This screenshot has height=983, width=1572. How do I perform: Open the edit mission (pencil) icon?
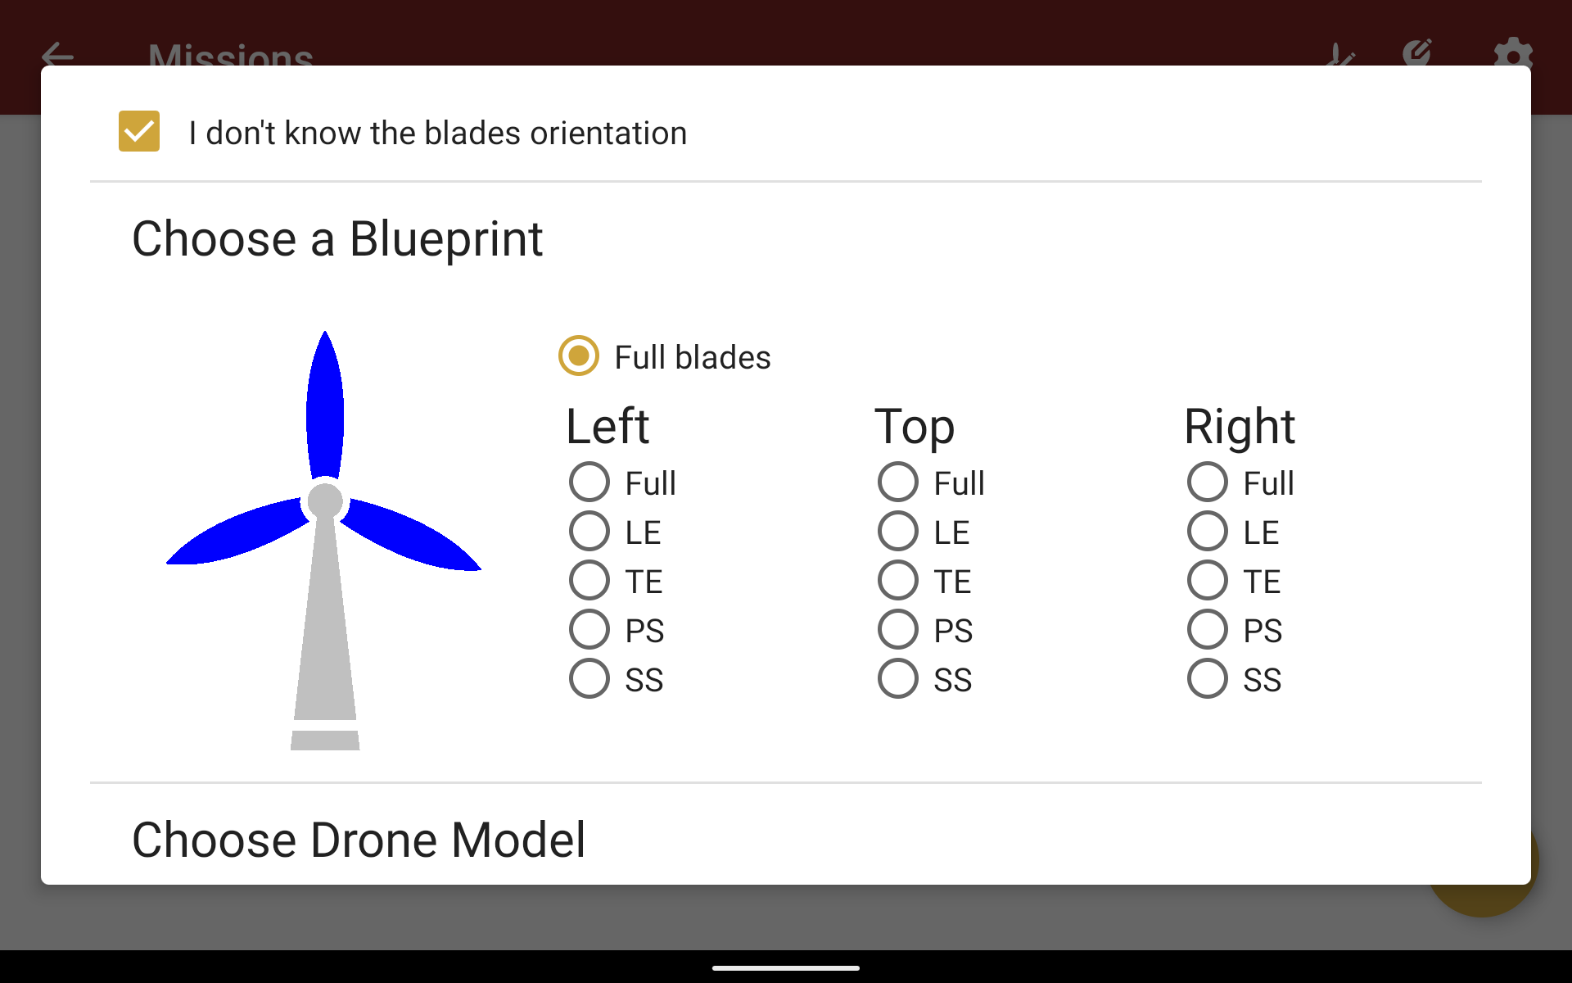[x=1418, y=52]
